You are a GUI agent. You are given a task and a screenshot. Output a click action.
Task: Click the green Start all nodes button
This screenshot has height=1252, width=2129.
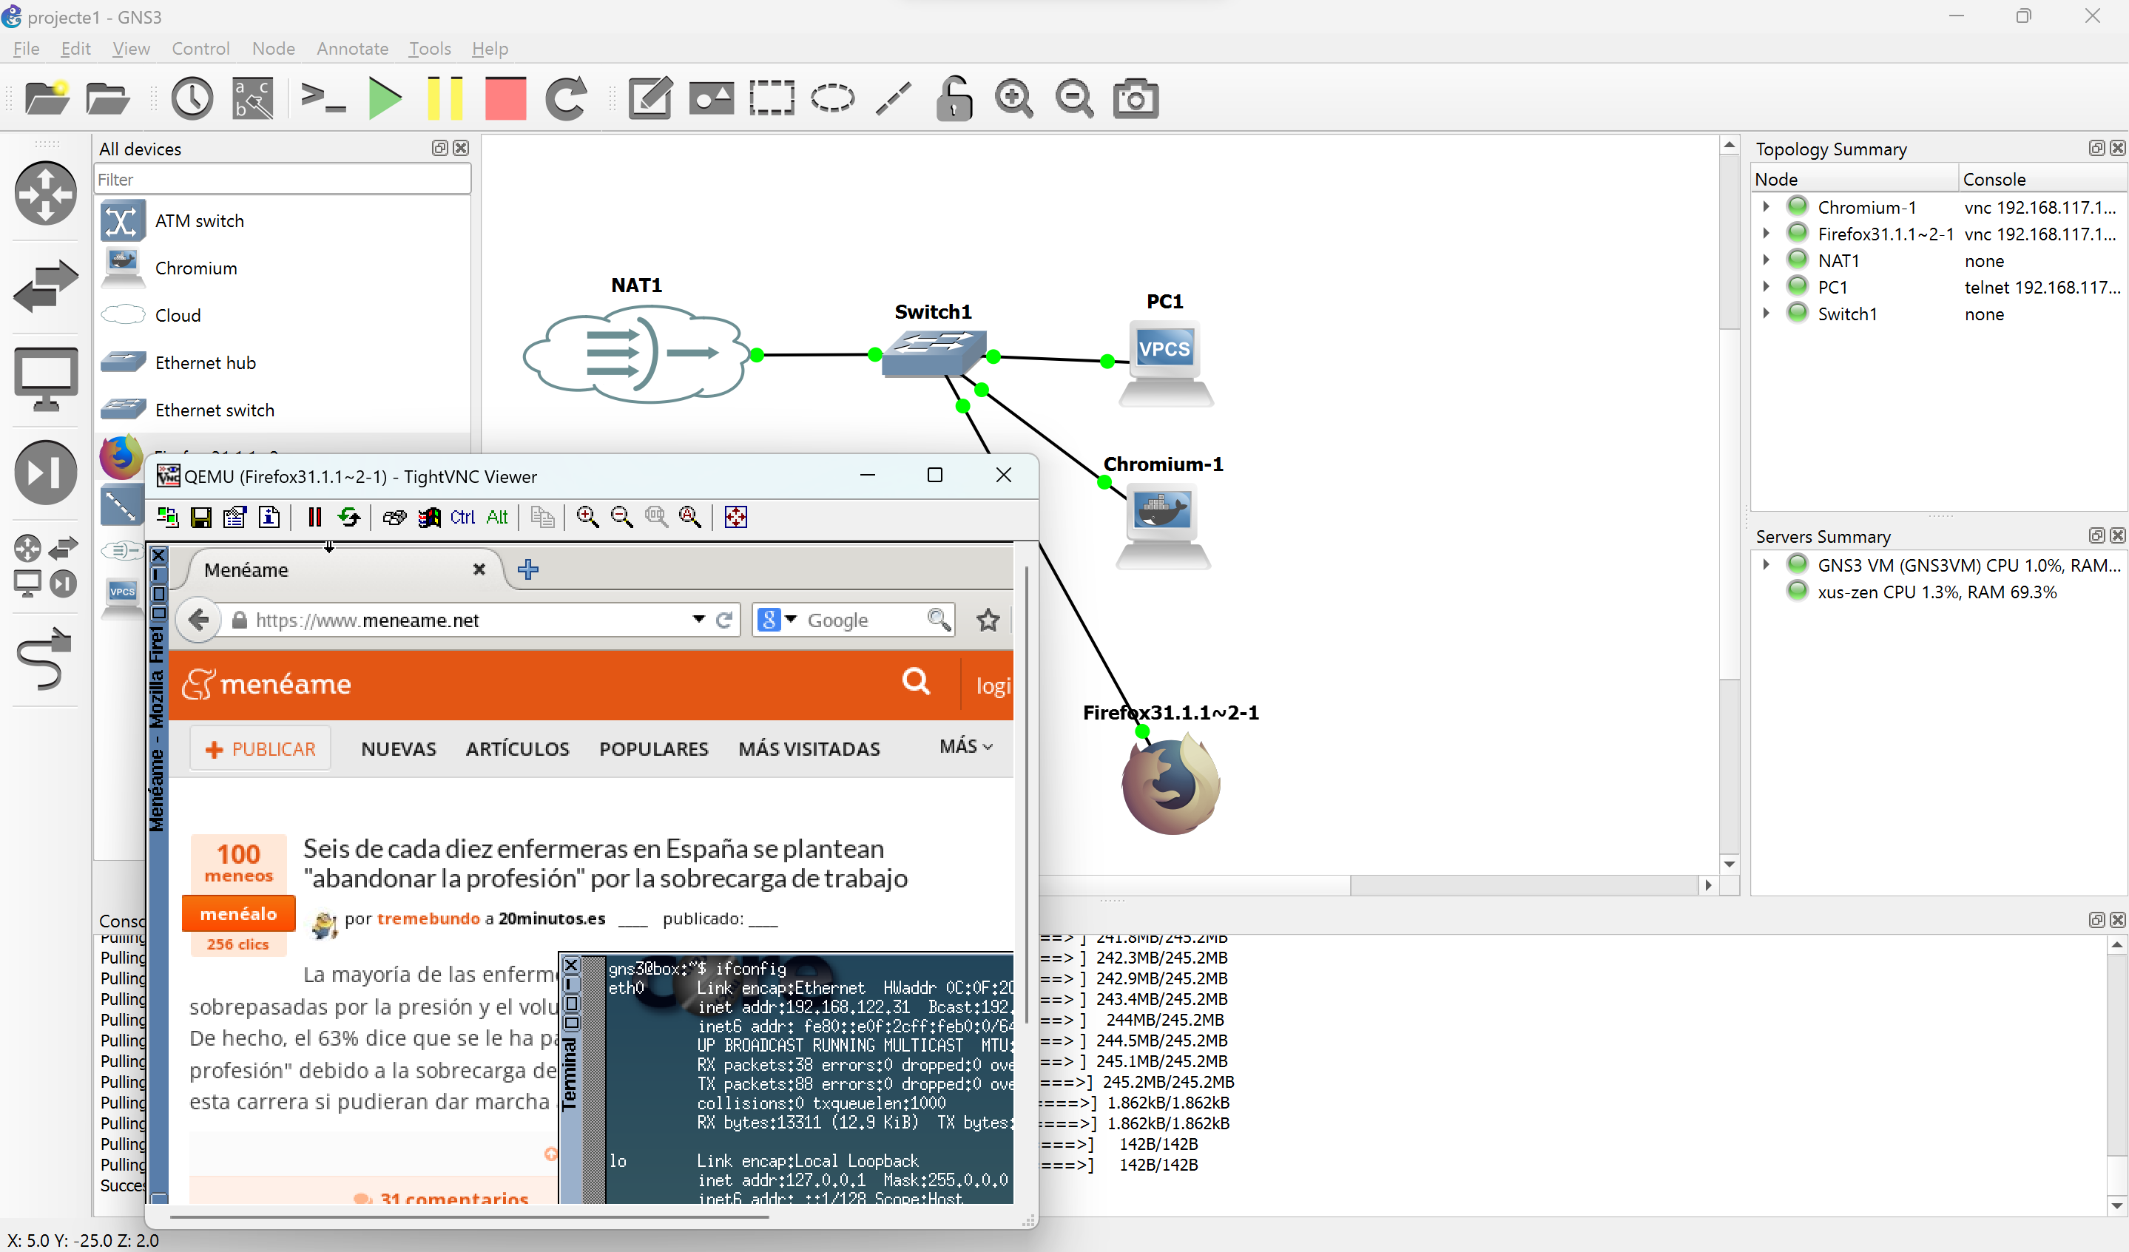point(385,99)
